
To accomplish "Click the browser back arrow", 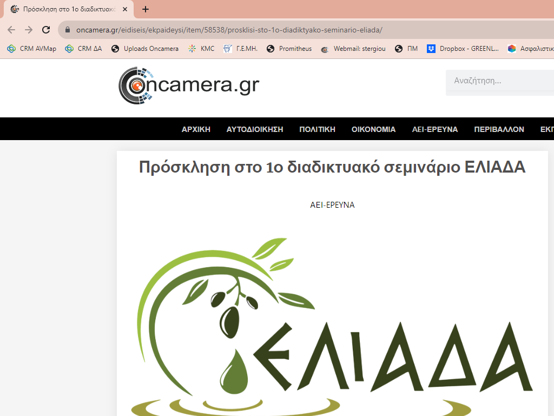I will (x=11, y=30).
